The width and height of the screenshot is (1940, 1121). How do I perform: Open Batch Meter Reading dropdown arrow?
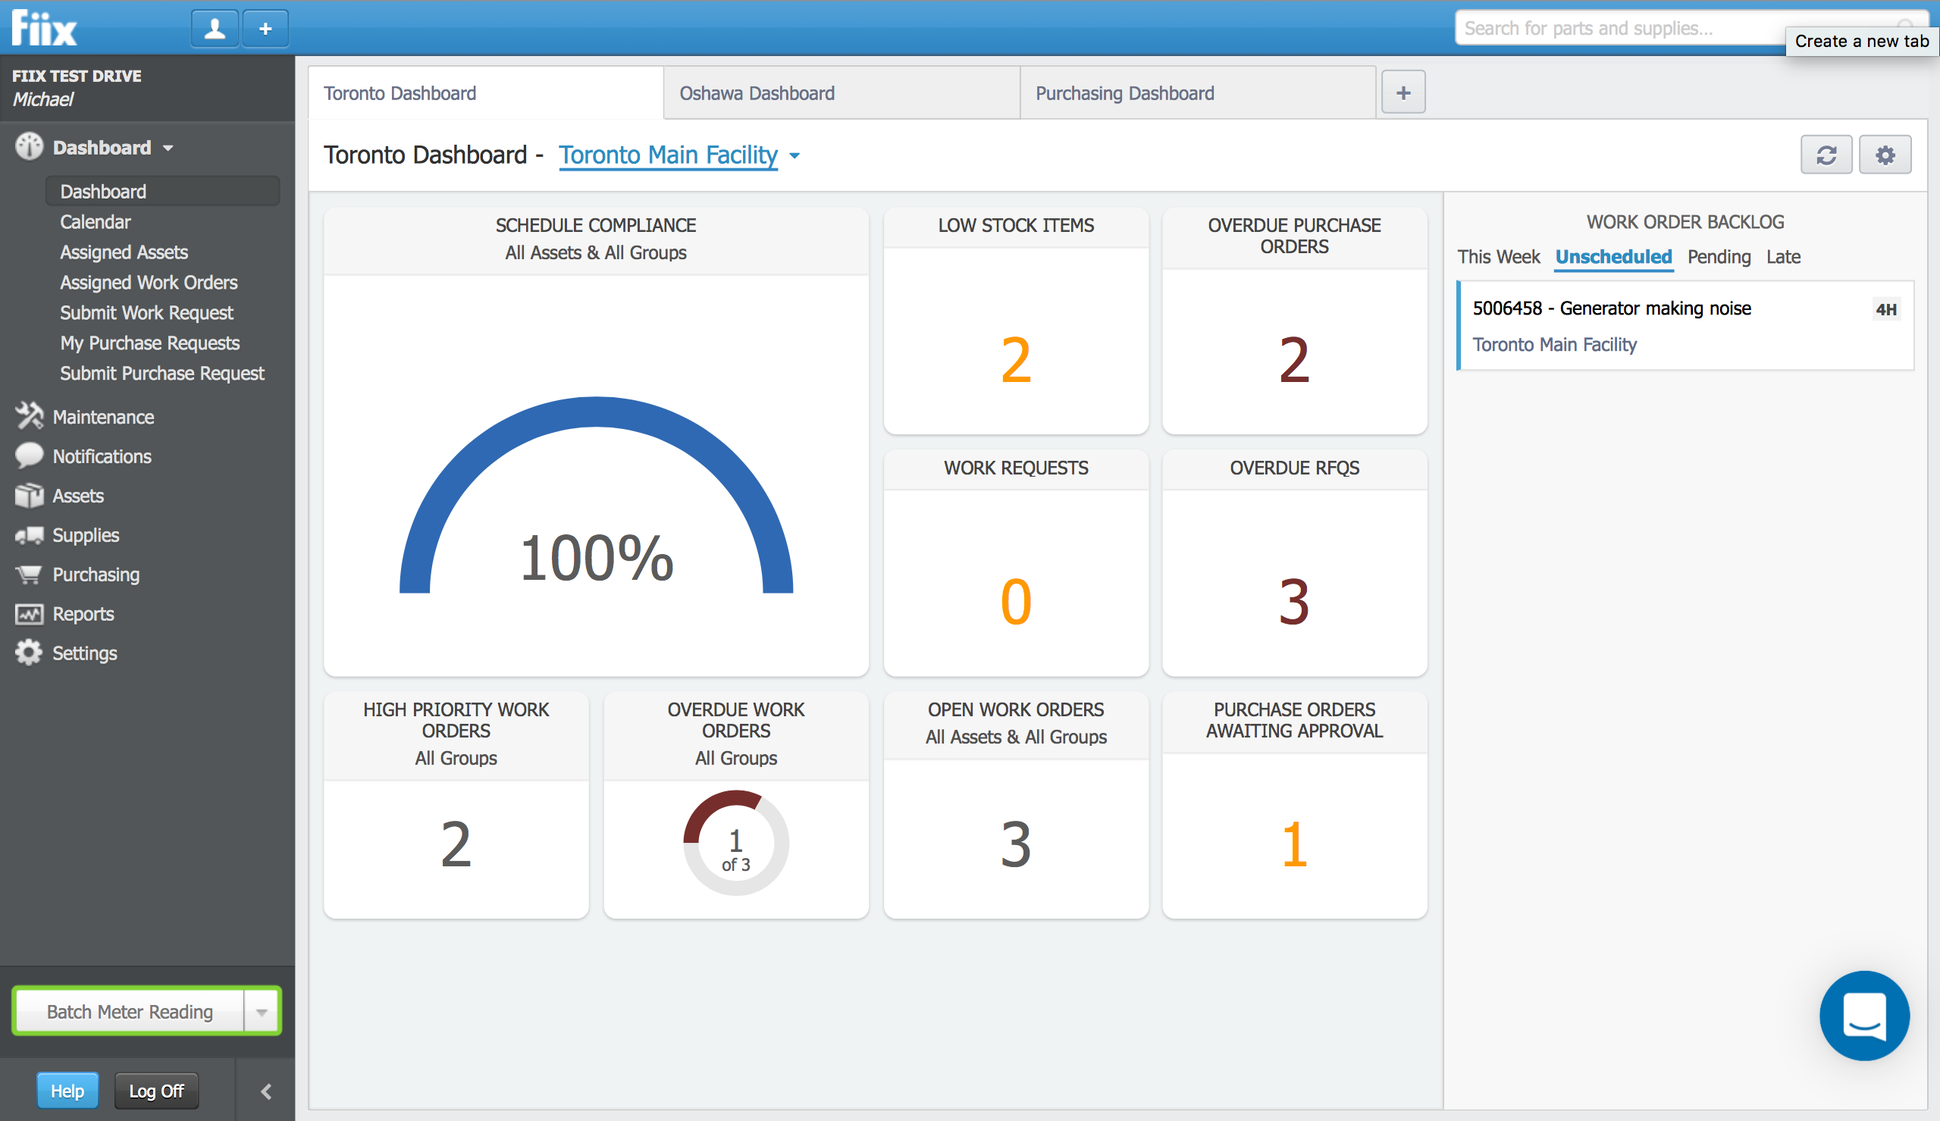[262, 1012]
